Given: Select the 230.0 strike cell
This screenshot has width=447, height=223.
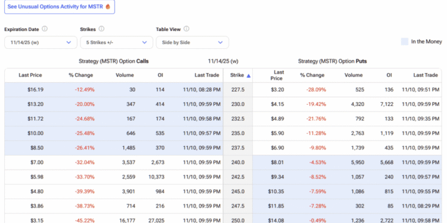Looking at the screenshot, I should (238, 104).
